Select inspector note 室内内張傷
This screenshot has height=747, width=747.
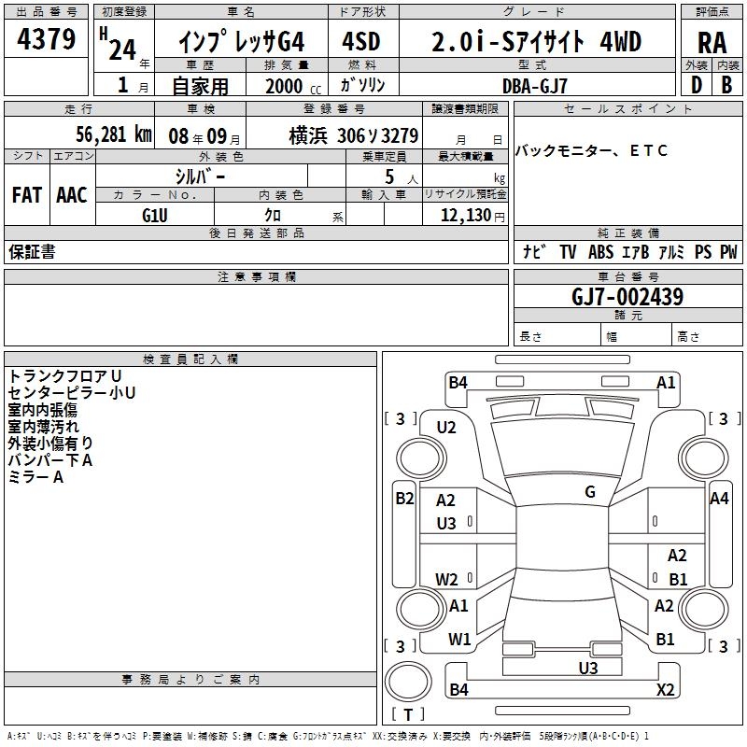coord(42,410)
